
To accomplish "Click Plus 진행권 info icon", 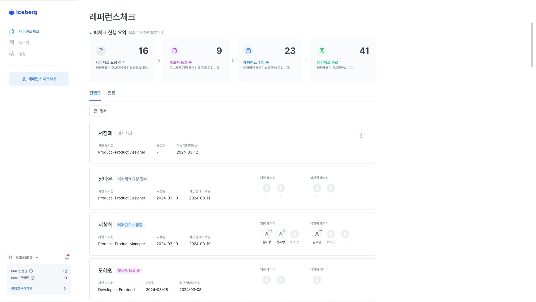I will pos(31,271).
